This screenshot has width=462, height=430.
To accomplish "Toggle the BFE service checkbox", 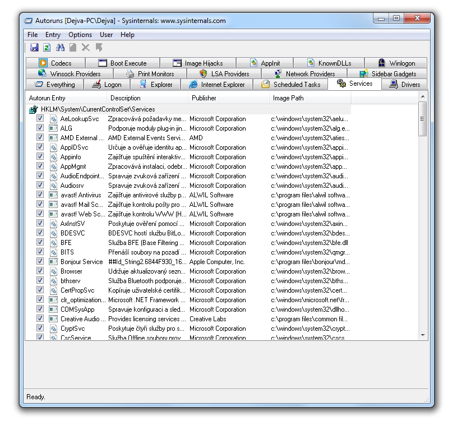I will tap(40, 242).
